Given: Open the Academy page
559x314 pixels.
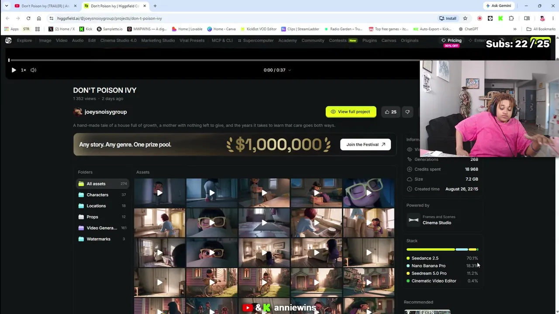Looking at the screenshot, I should (288, 40).
